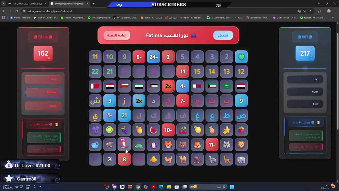339x191 pixels.
Task: Pick the kiwi fruit tile
Action: point(110,130)
